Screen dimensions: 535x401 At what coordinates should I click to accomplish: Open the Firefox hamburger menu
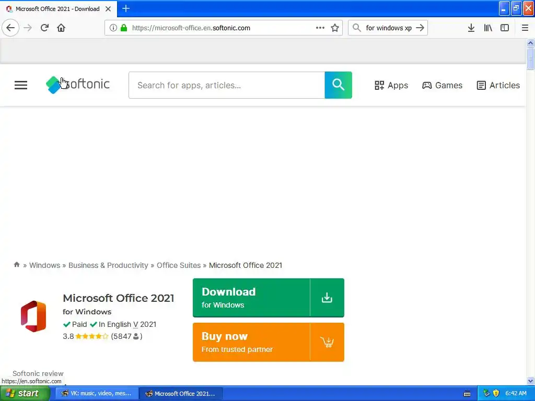pyautogui.click(x=525, y=28)
